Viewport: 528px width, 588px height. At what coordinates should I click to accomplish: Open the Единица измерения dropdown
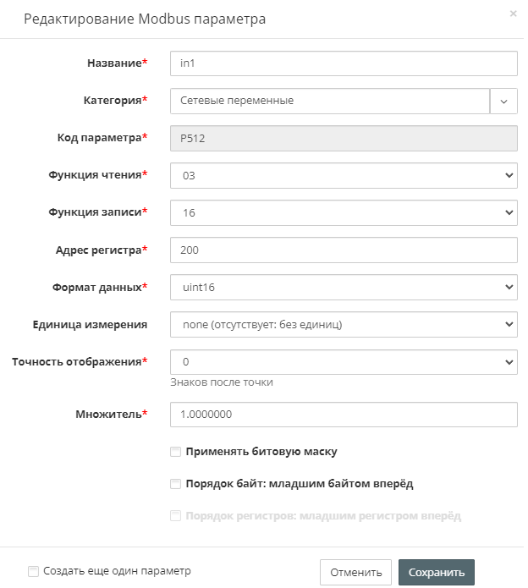343,324
